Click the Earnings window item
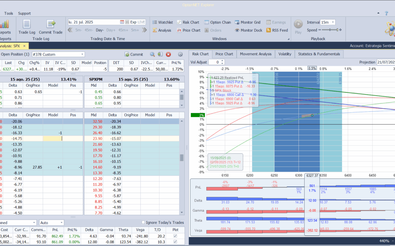This screenshot has width=395, height=246. pos(276,22)
